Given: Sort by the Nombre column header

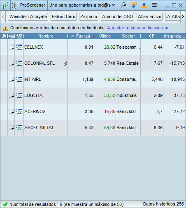Looking at the screenshot, I should (46, 36).
